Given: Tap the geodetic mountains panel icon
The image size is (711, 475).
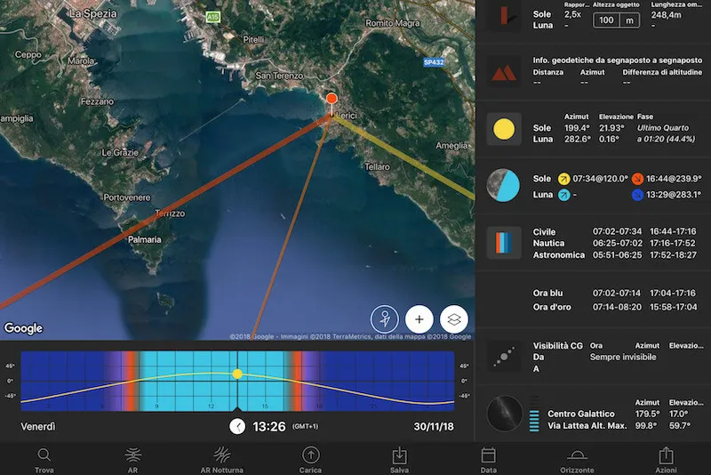Looking at the screenshot, I should tap(504, 72).
